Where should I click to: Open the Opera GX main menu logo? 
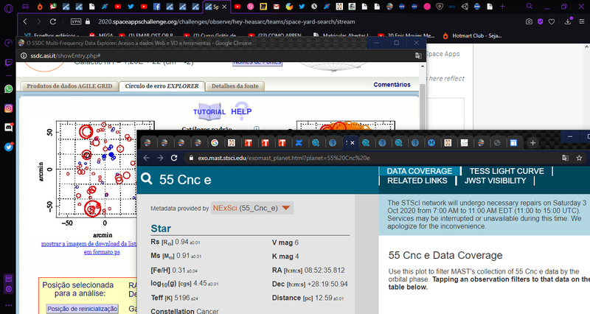tap(8, 7)
